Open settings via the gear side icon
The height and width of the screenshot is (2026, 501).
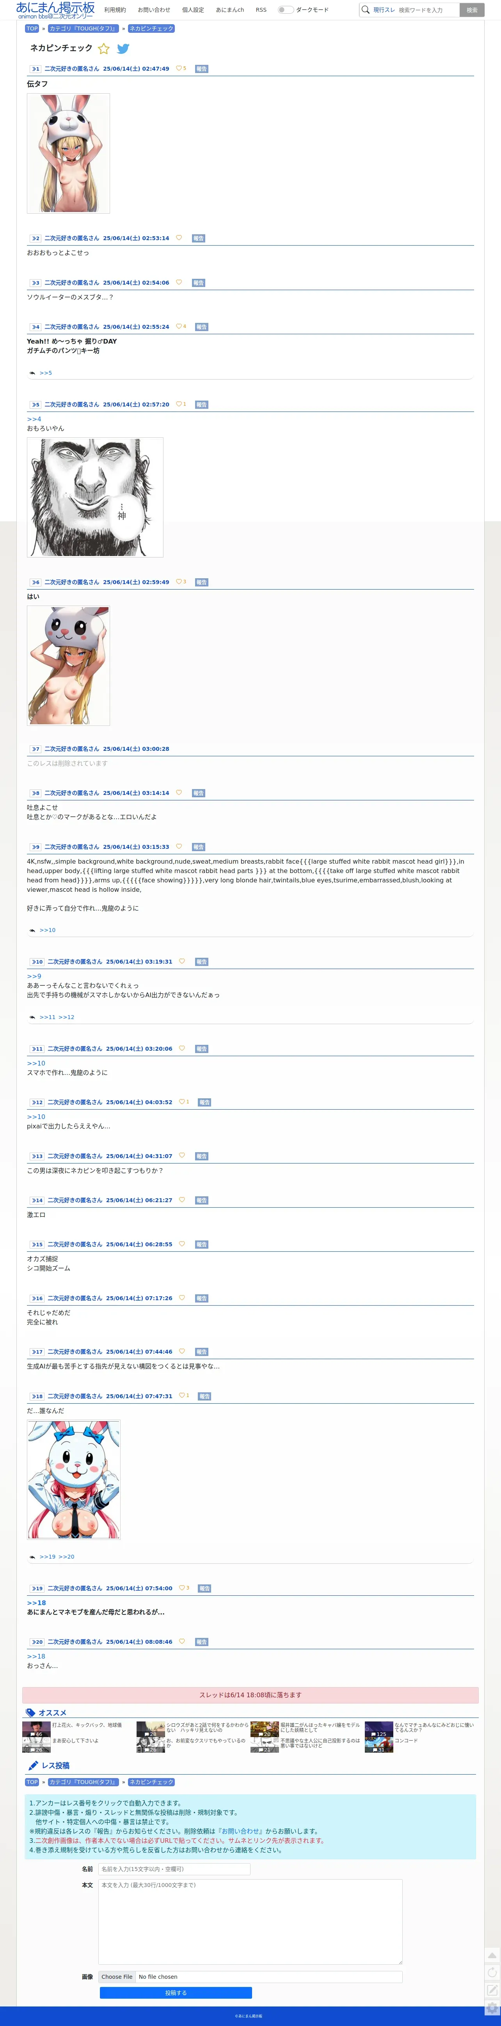point(492,2008)
